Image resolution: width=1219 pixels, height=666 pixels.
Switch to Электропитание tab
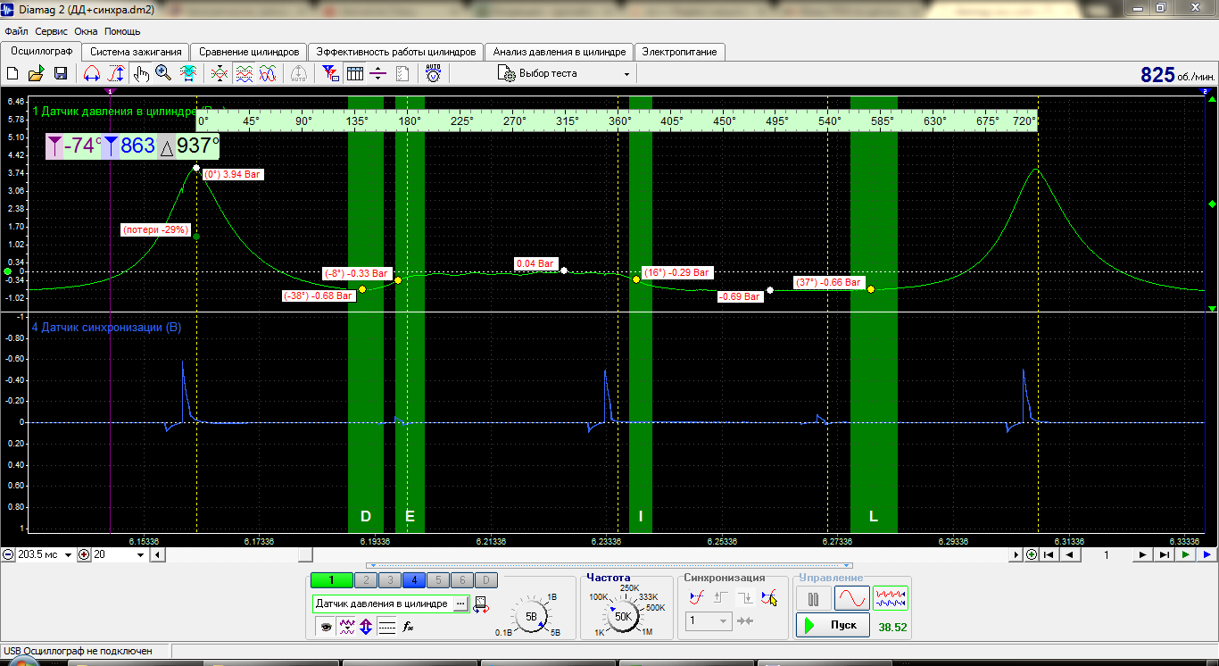679,52
